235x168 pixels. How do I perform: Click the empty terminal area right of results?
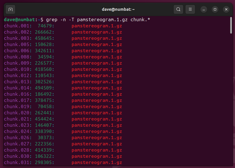(171, 86)
